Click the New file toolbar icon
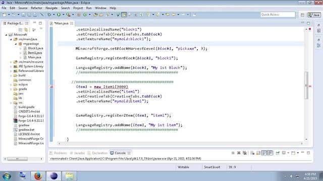The image size is (323, 181). 5,15
